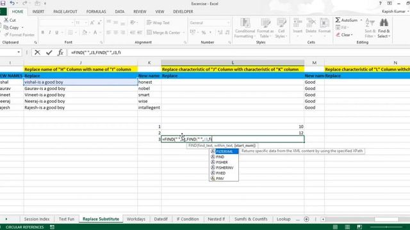Open the DEVELOPER ribbon tab
Viewport: 410px width, 230px height.
[x=183, y=11]
